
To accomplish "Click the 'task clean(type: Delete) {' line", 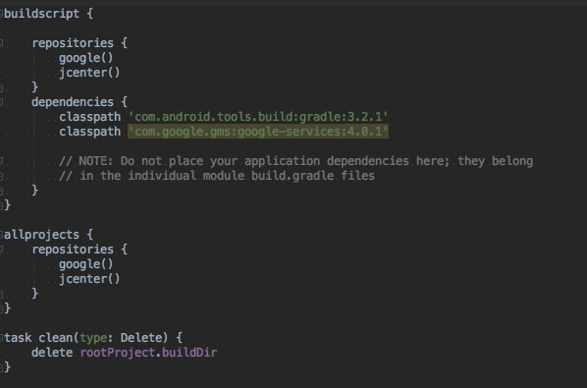I will coord(93,338).
